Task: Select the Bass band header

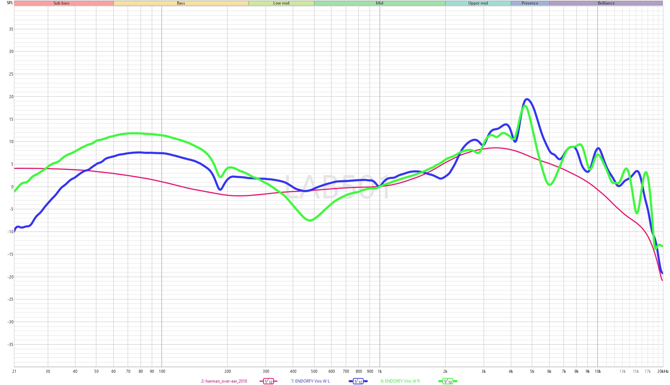Action: (x=181, y=3)
